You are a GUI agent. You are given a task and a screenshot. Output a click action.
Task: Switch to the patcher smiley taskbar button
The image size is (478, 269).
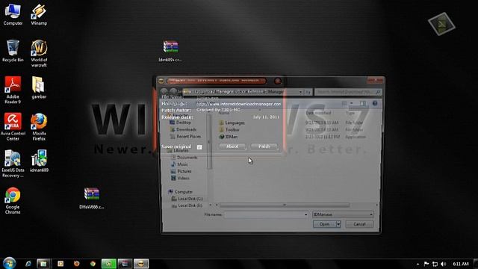click(141, 264)
